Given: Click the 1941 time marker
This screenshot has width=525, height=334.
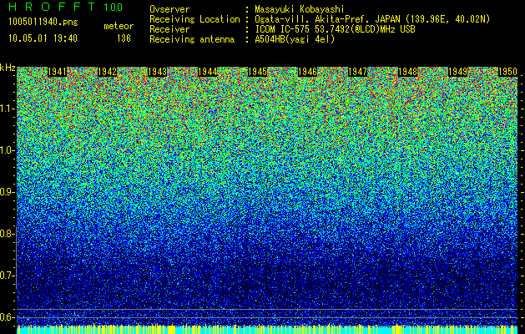Looking at the screenshot, I should pos(58,72).
